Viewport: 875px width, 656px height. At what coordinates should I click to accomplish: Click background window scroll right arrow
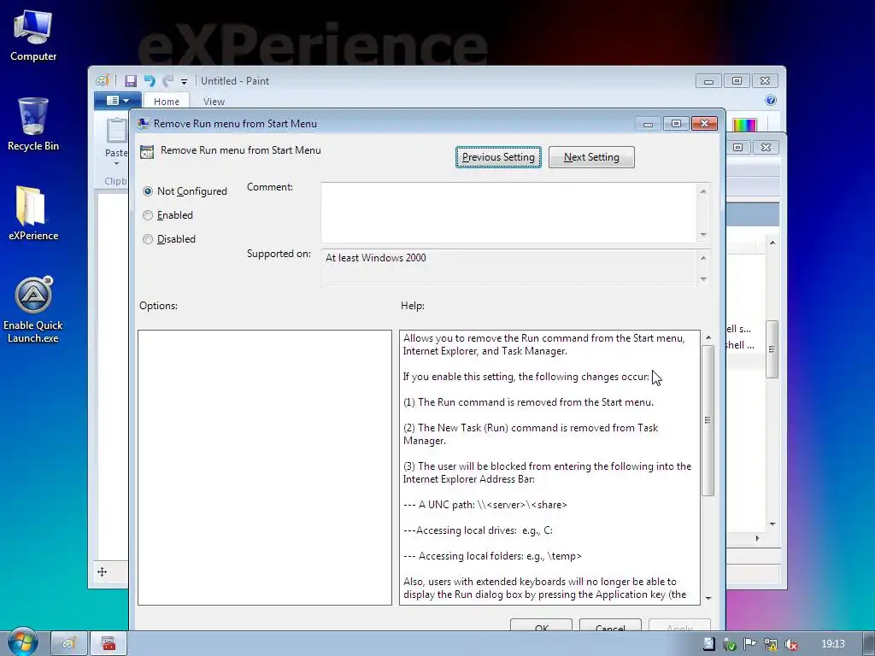pyautogui.click(x=757, y=538)
